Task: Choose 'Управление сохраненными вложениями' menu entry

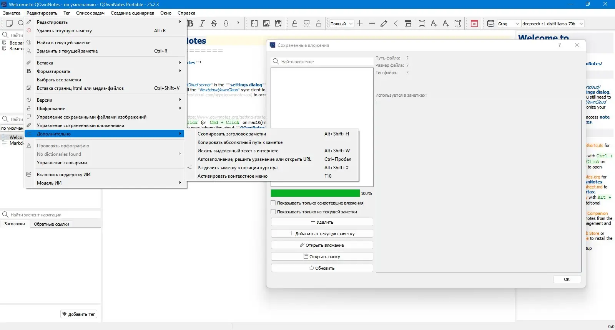Action: pyautogui.click(x=80, y=125)
